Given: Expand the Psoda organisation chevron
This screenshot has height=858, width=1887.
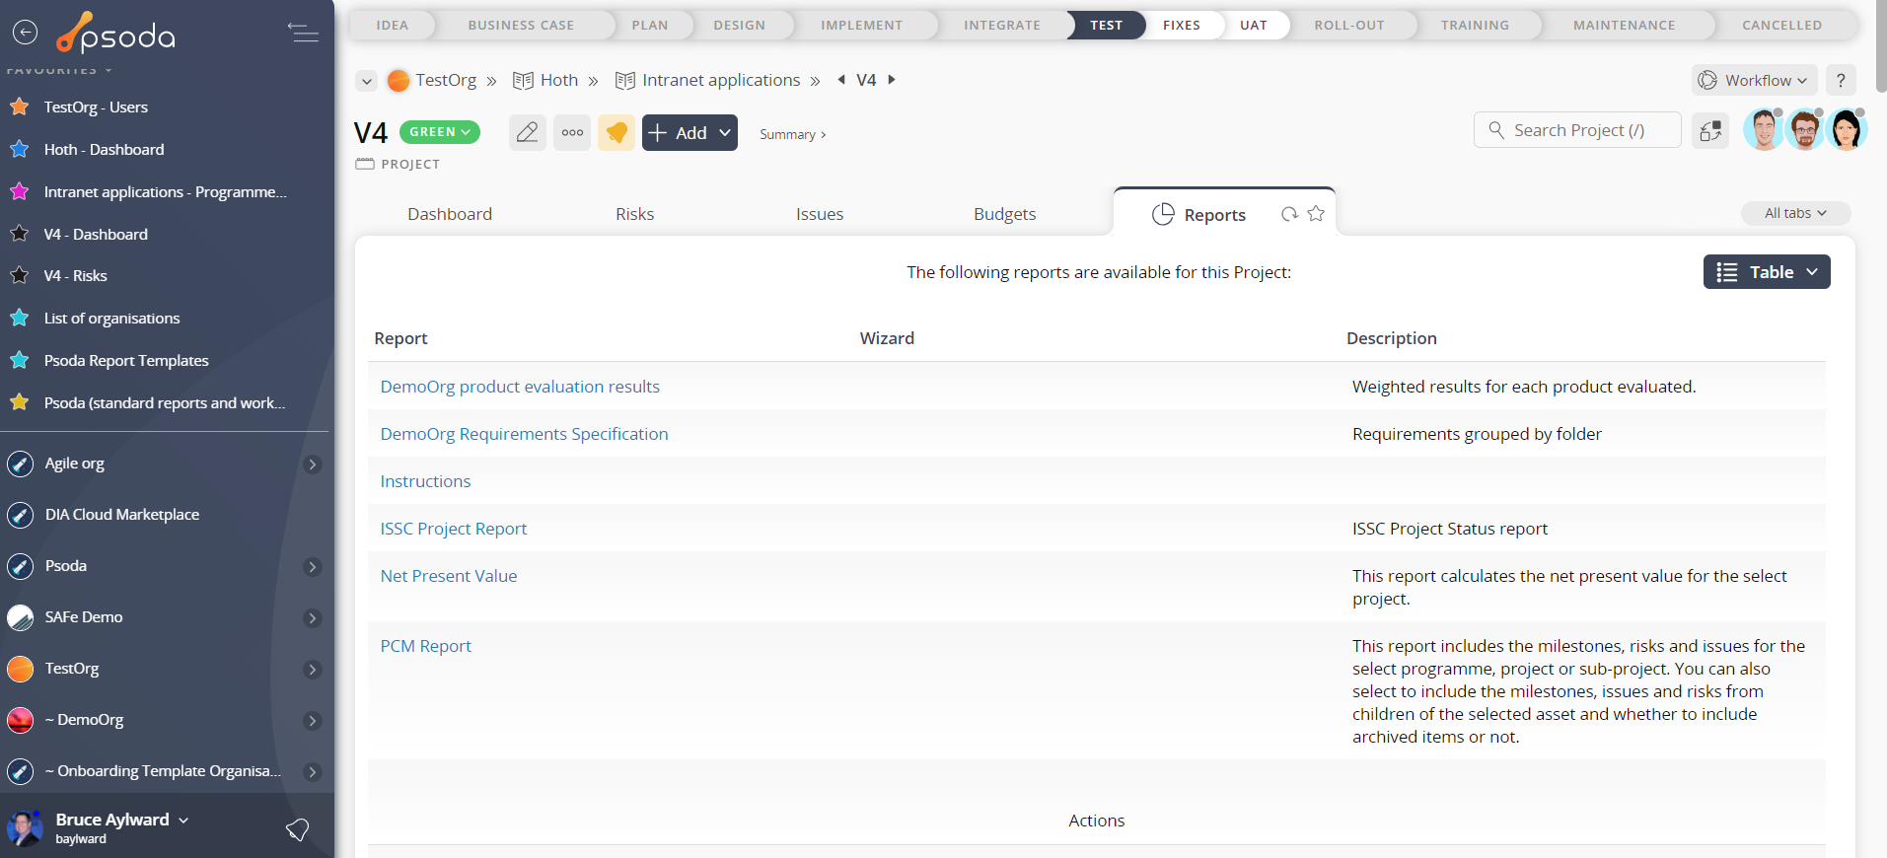Looking at the screenshot, I should coord(313,567).
